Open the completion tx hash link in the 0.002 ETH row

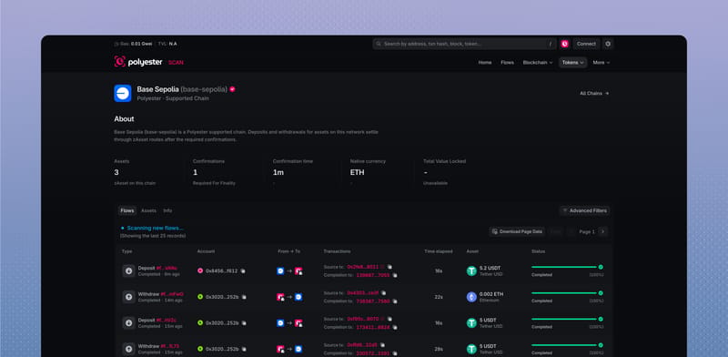click(x=373, y=301)
